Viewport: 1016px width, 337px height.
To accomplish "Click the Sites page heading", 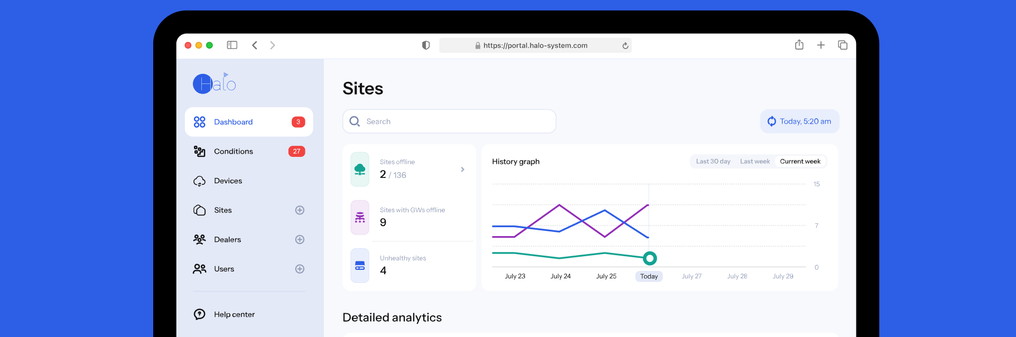I will (x=363, y=88).
